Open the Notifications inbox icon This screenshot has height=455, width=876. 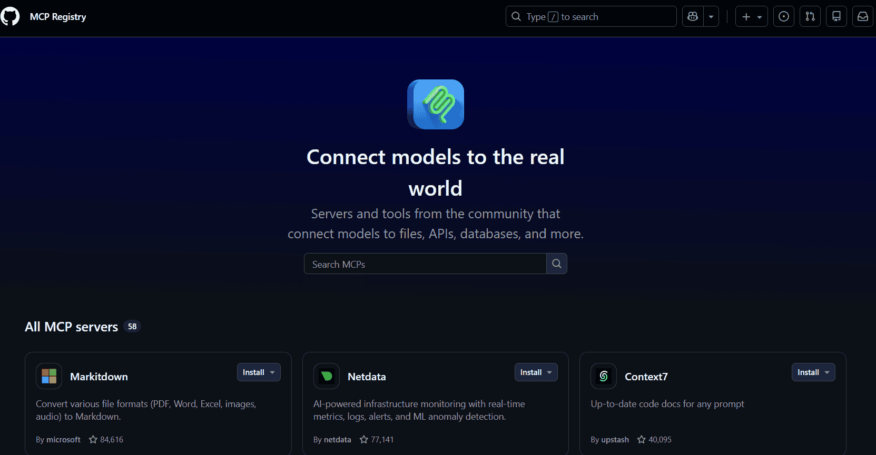coord(863,17)
